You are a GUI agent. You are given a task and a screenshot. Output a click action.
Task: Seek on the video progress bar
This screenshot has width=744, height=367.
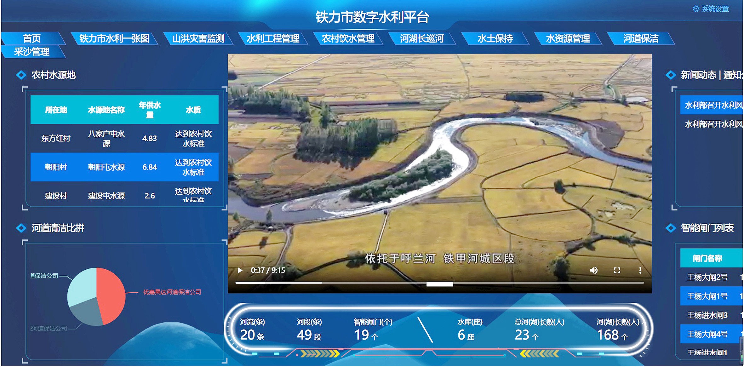(439, 283)
